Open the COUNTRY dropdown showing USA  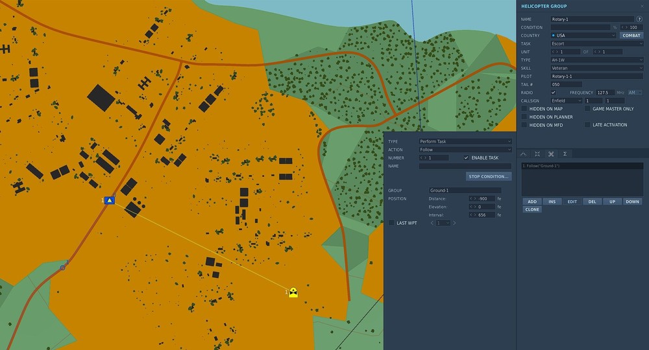coord(583,36)
